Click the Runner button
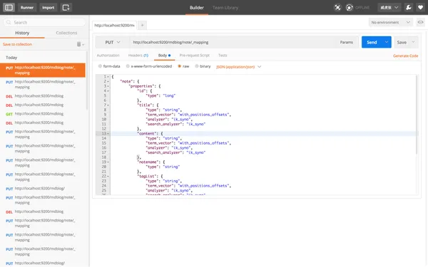Screen dimensions: 428x267 (x=27, y=7)
